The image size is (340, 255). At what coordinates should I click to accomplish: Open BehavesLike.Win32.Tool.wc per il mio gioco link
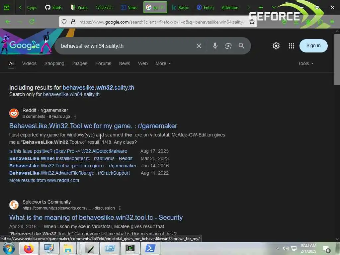coord(73,166)
